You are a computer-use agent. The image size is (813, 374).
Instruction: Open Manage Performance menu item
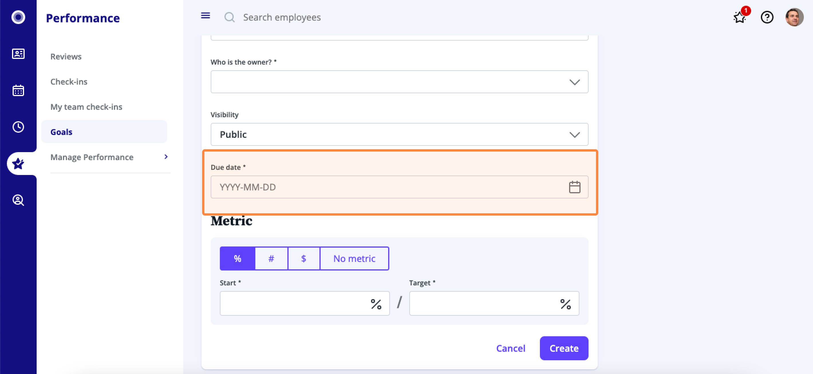click(x=92, y=157)
